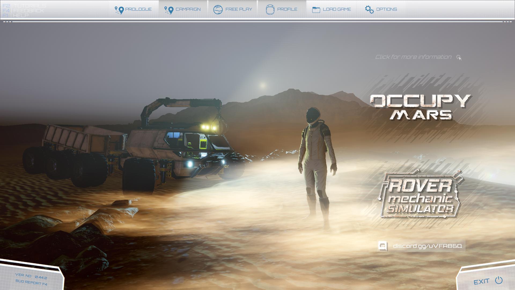Click the Prologue map pin icon
Screen dimensions: 515x290
pyautogui.click(x=119, y=10)
